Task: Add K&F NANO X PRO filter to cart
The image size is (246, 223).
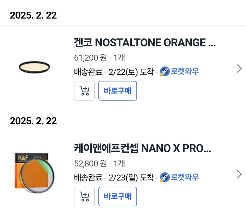Action: (84, 197)
